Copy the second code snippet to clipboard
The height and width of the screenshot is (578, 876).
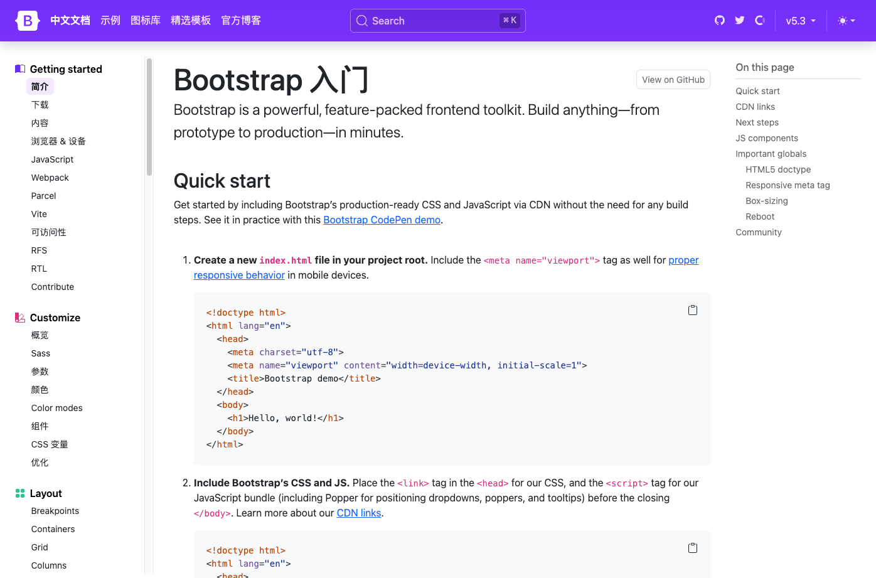click(693, 548)
